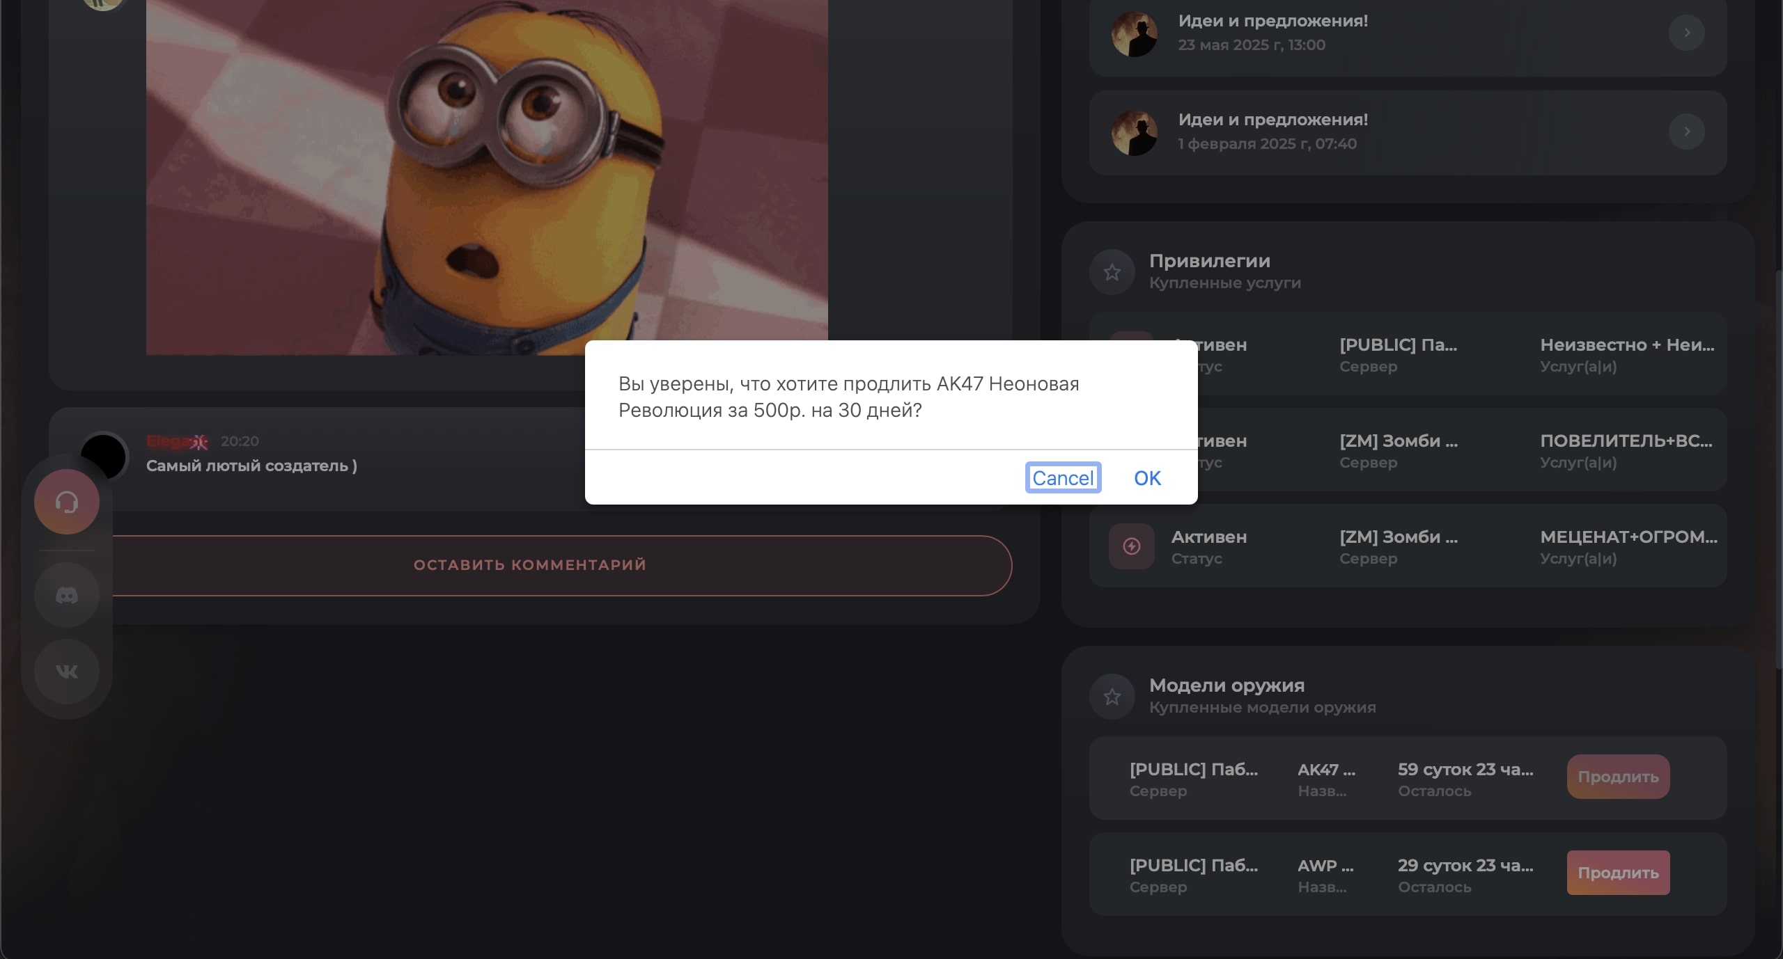The height and width of the screenshot is (959, 1783).
Task: Click the 'AK47 ...' model name
Action: tap(1327, 769)
